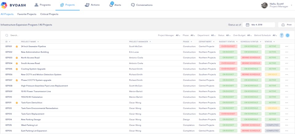Toggle the star for Tank Farm Demolition
The height and width of the screenshot is (134, 295).
[x=17, y=102]
